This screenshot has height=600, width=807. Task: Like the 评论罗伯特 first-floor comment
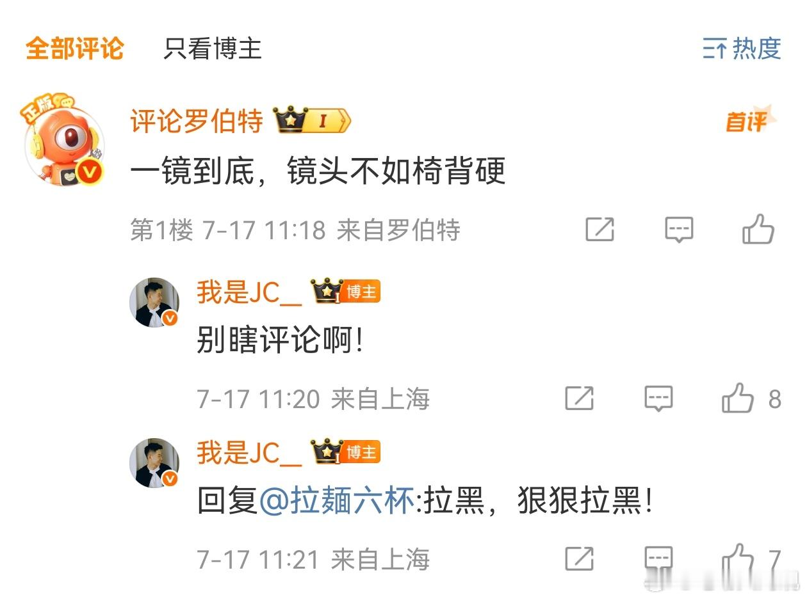(x=758, y=229)
